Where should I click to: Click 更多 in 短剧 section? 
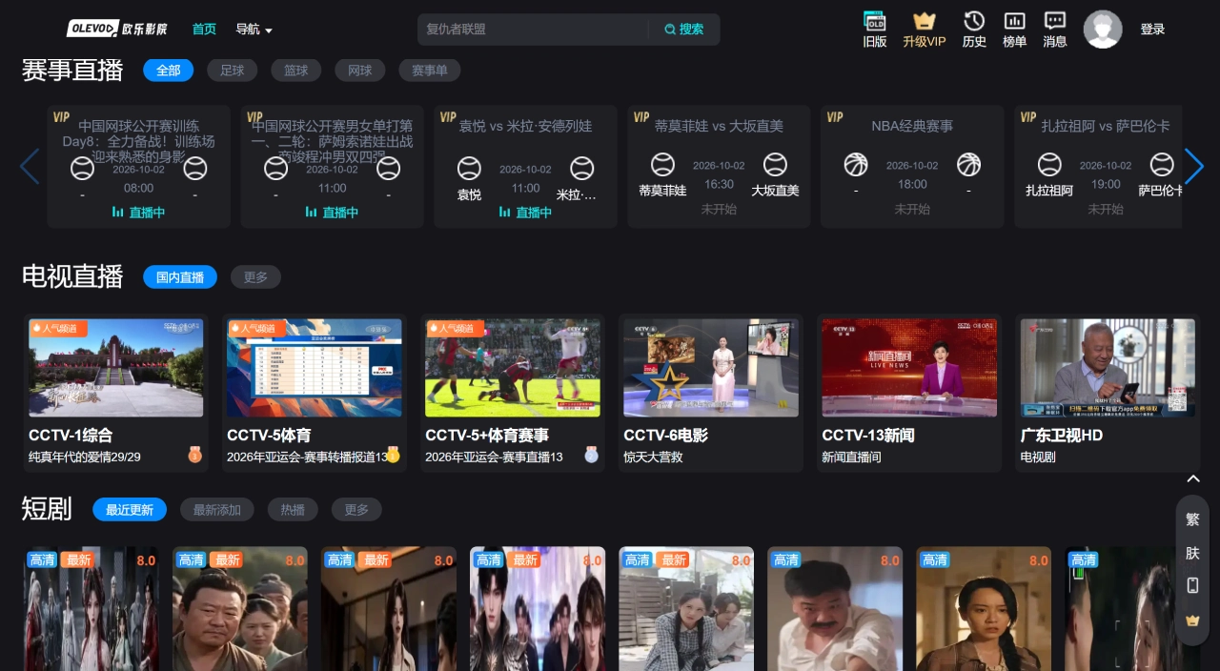[x=356, y=510]
